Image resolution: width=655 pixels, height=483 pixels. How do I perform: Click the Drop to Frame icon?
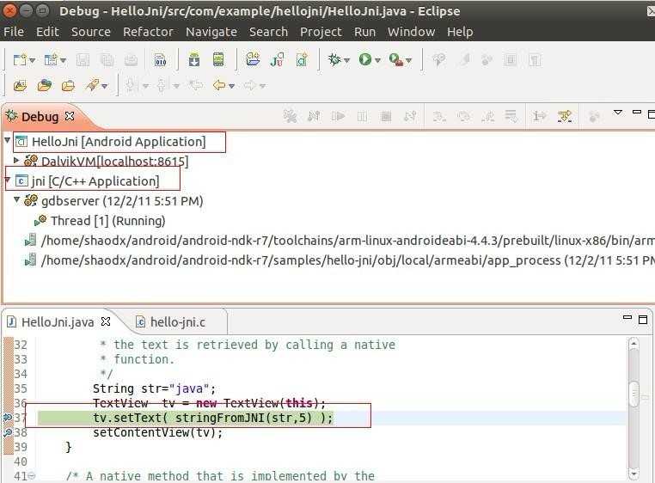(511, 116)
